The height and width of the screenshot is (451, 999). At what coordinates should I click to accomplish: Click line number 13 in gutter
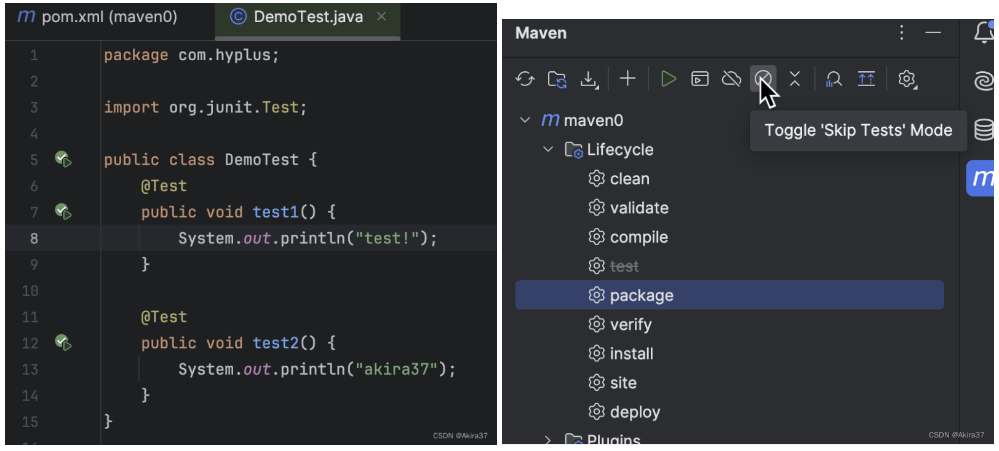point(30,369)
